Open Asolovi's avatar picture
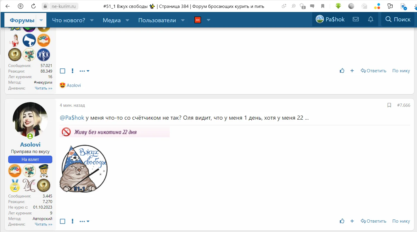The width and height of the screenshot is (417, 232). coord(30,120)
